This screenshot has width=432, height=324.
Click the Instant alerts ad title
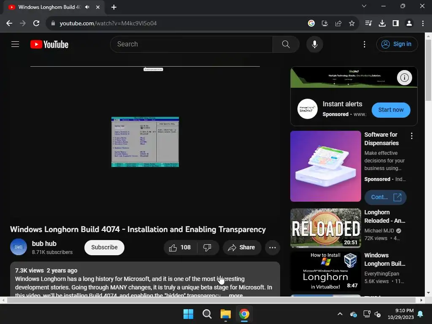click(343, 104)
